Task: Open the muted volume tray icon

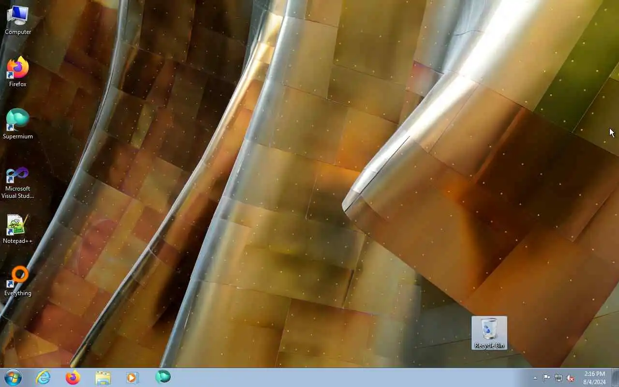Action: coord(571,378)
